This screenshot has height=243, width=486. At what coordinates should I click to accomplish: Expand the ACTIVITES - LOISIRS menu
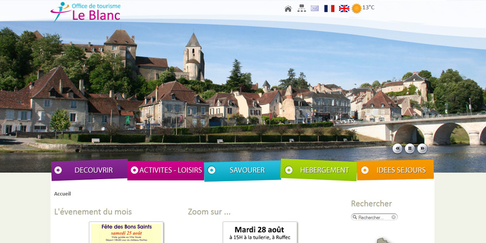pos(166,170)
